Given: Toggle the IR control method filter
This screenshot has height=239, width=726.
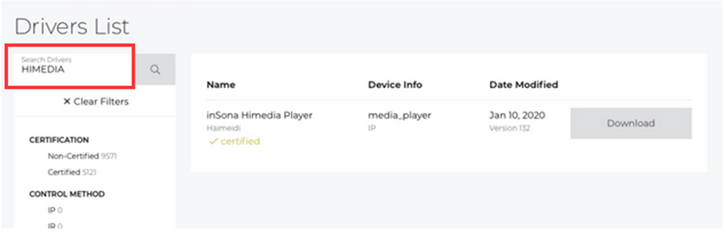Looking at the screenshot, I should pyautogui.click(x=55, y=226).
